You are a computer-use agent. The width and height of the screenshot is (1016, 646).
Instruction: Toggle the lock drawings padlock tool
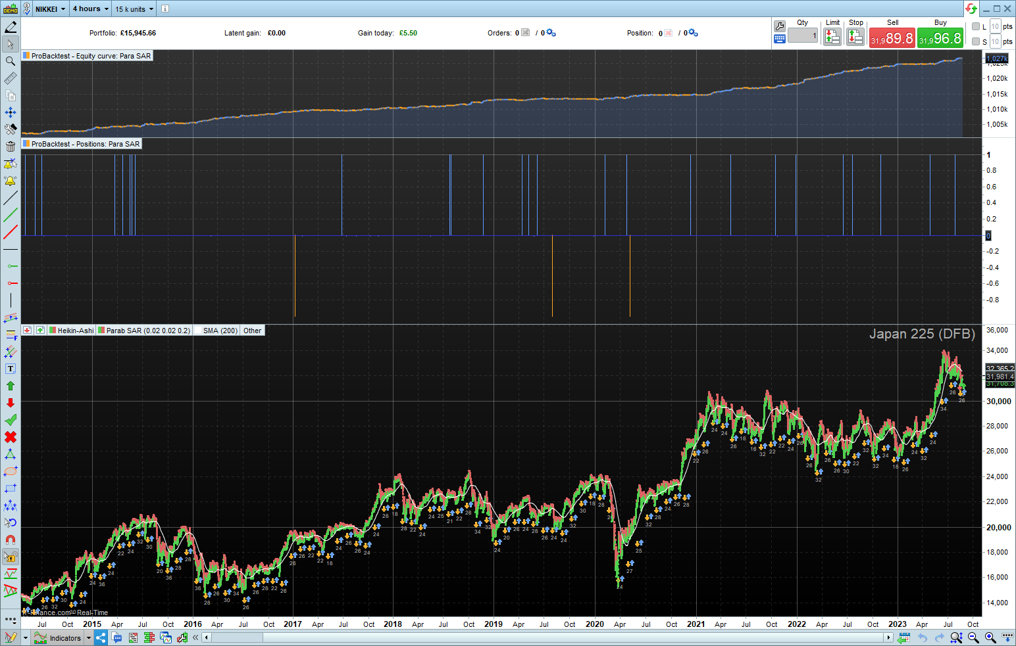tap(11, 557)
